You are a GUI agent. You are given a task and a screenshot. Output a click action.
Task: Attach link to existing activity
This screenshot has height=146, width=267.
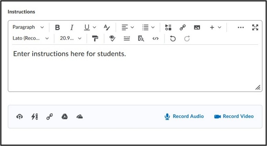(35, 116)
